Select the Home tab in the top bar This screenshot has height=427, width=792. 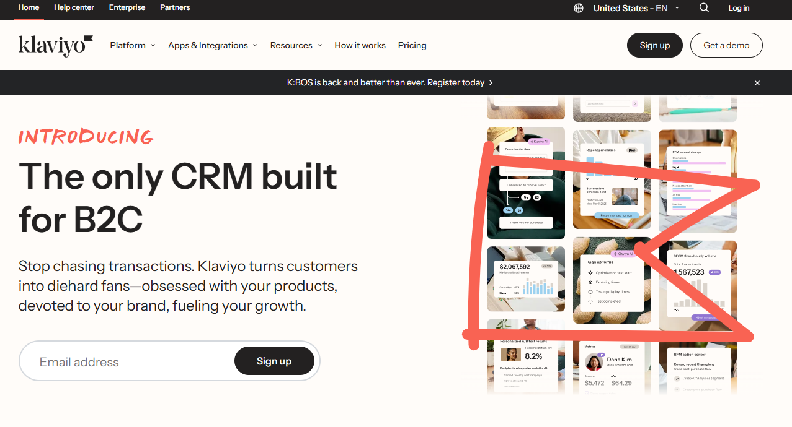tap(29, 7)
